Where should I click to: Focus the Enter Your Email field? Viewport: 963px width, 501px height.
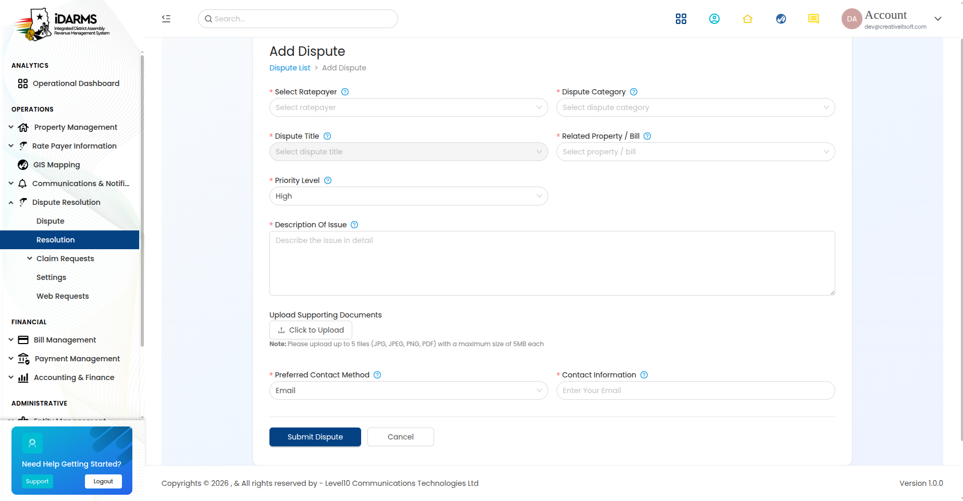pyautogui.click(x=696, y=390)
